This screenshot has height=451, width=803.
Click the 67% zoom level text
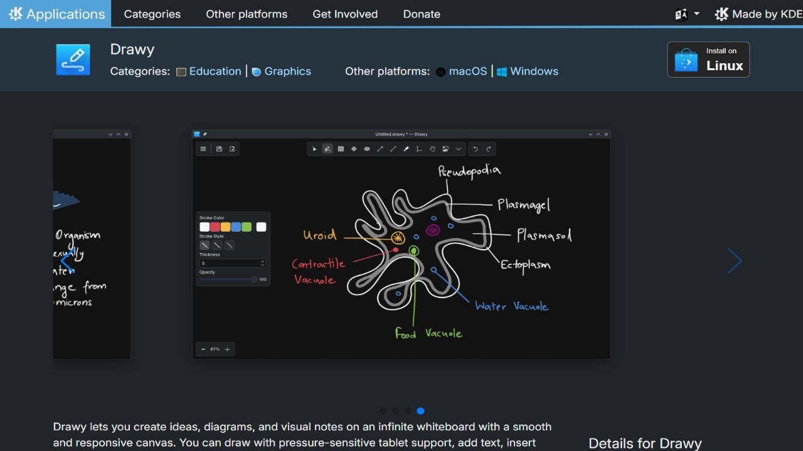(215, 349)
